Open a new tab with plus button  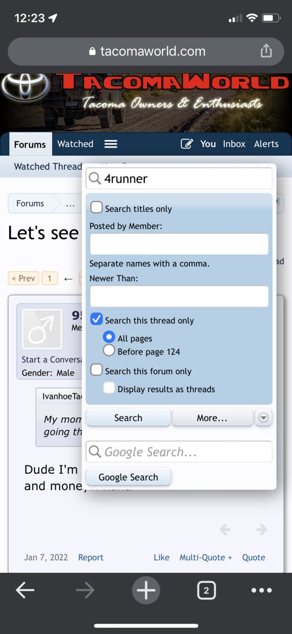146,590
